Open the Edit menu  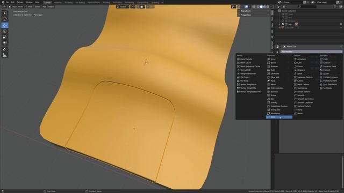click(x=13, y=2)
